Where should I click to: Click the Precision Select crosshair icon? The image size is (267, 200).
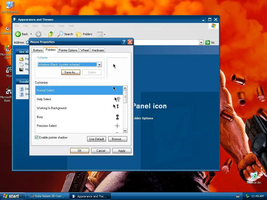coord(117,126)
